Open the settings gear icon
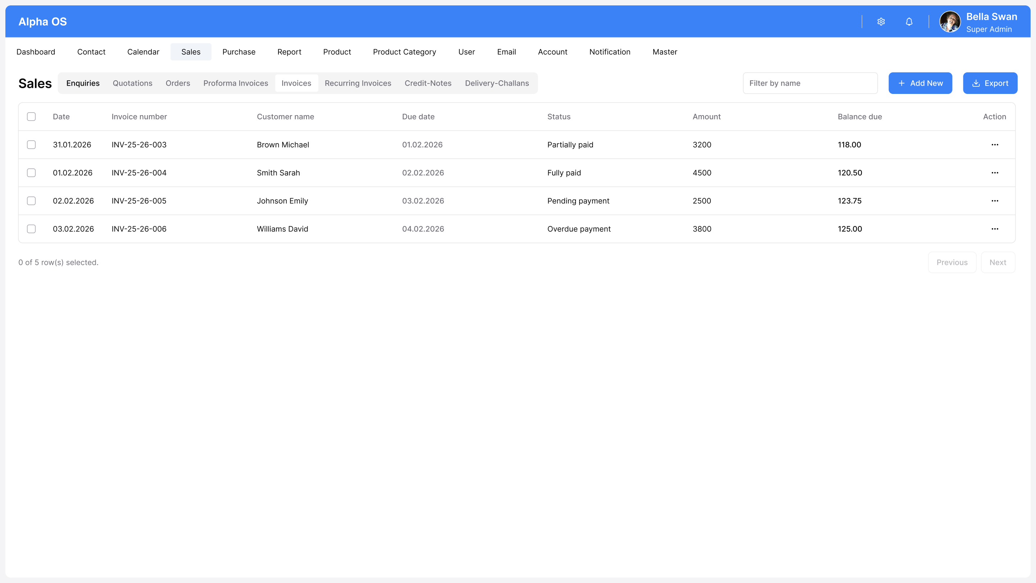 tap(881, 22)
